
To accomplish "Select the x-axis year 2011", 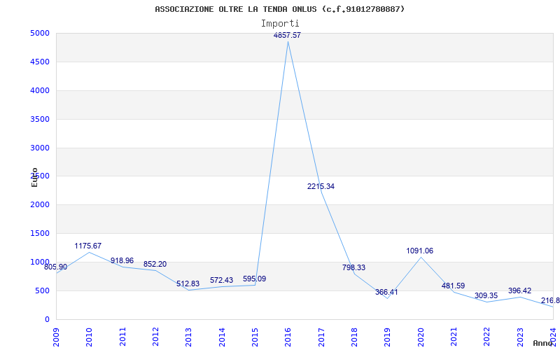I will pos(122,337).
